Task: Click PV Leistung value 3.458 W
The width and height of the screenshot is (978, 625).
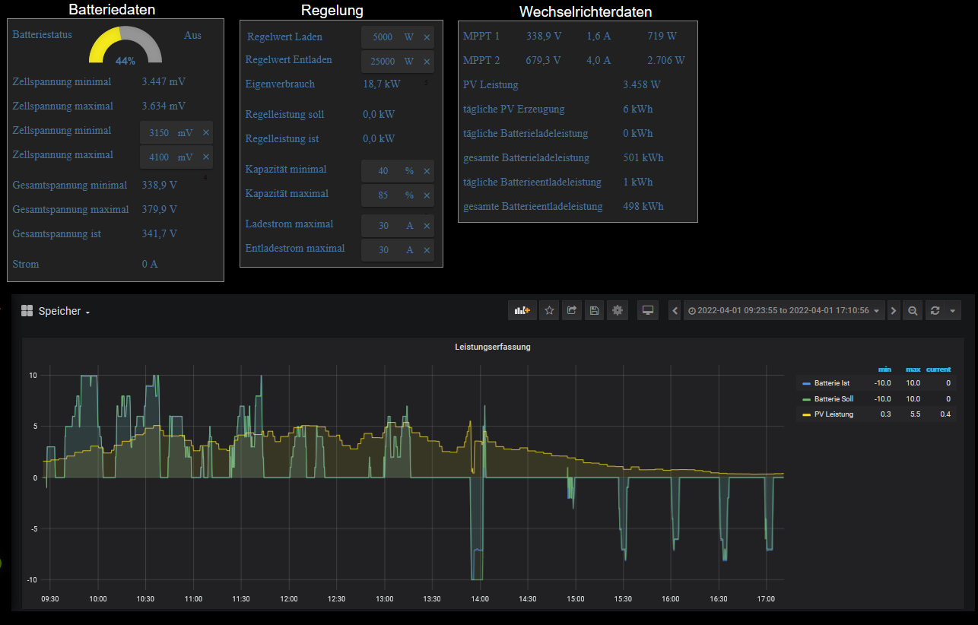Action: 642,84
